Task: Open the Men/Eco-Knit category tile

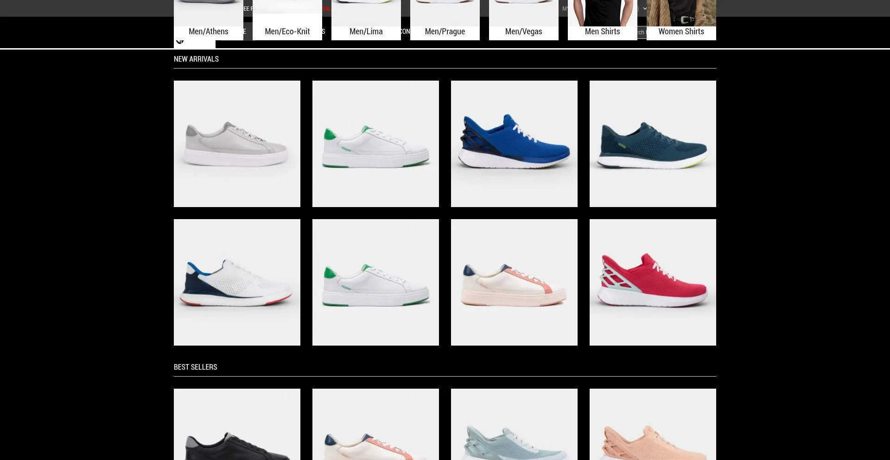Action: click(287, 20)
